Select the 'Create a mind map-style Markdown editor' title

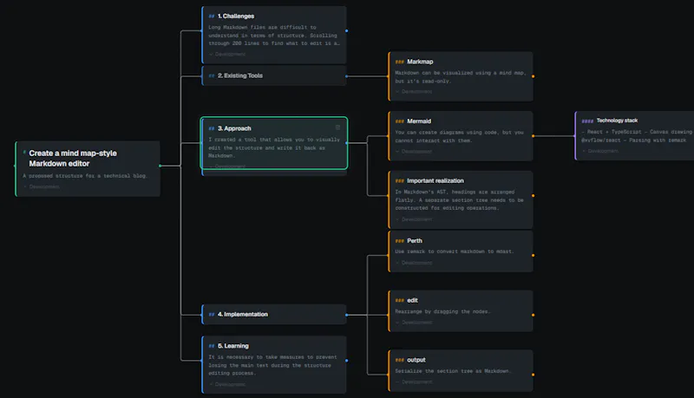point(73,159)
